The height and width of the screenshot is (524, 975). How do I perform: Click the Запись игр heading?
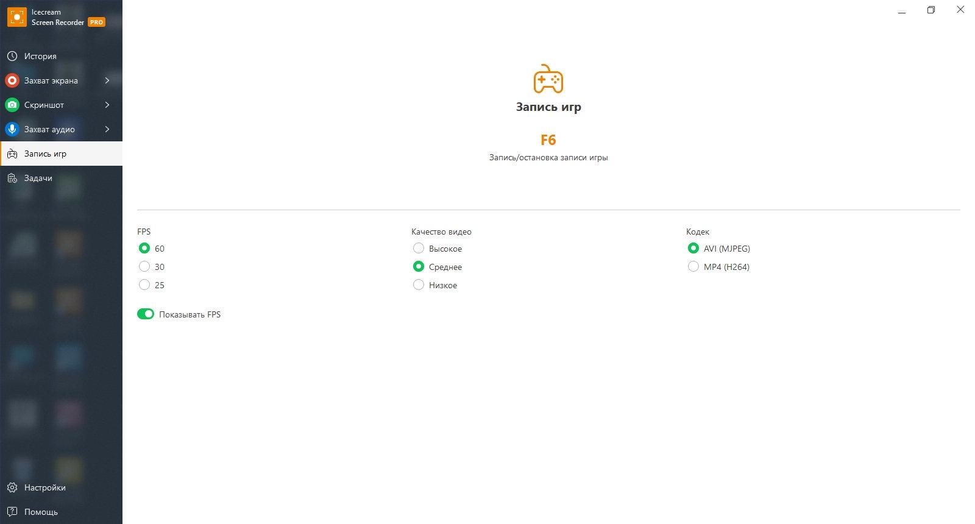click(x=548, y=107)
